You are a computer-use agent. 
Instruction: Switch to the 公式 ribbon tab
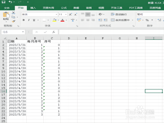64,8
